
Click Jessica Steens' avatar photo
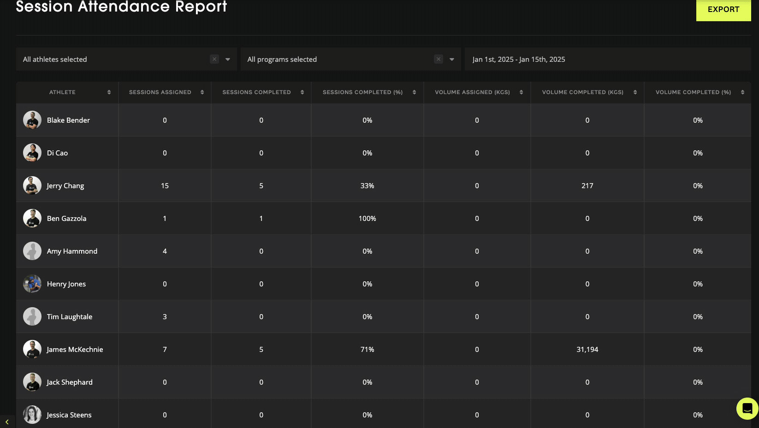pos(32,415)
